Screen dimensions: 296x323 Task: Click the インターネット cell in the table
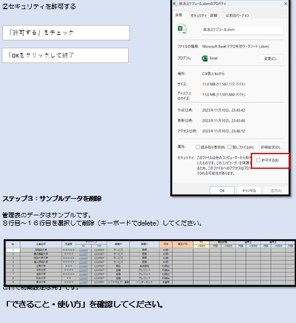click(x=144, y=282)
